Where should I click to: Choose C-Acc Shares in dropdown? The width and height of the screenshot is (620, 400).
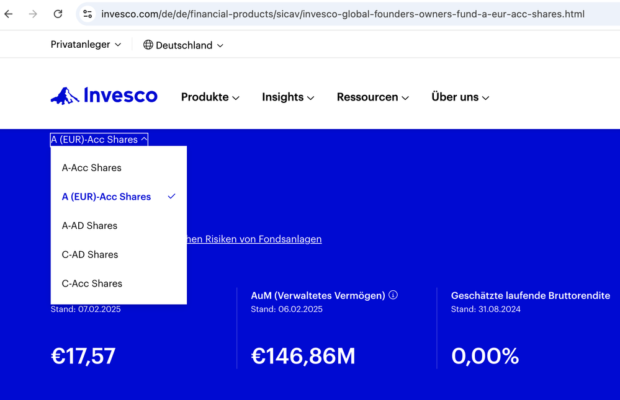pos(119,283)
